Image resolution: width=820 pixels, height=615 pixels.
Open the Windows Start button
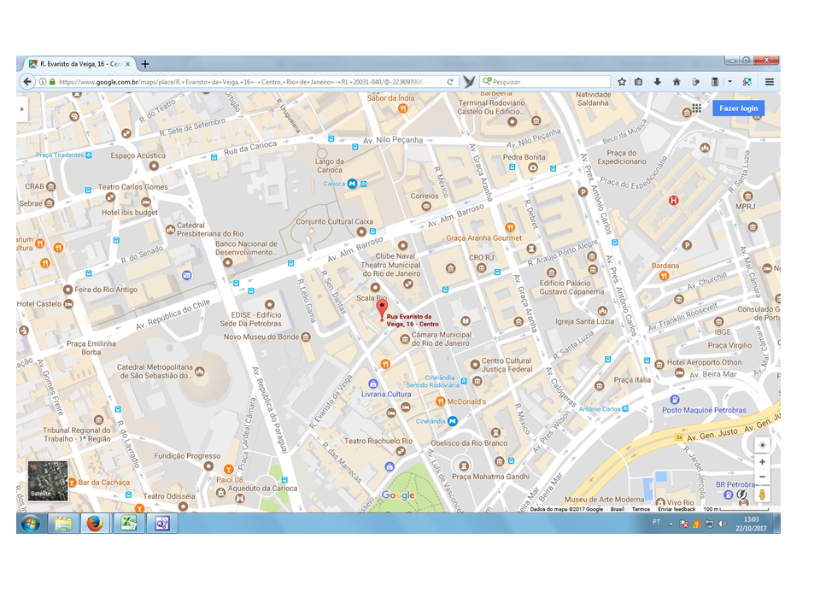pyautogui.click(x=31, y=524)
